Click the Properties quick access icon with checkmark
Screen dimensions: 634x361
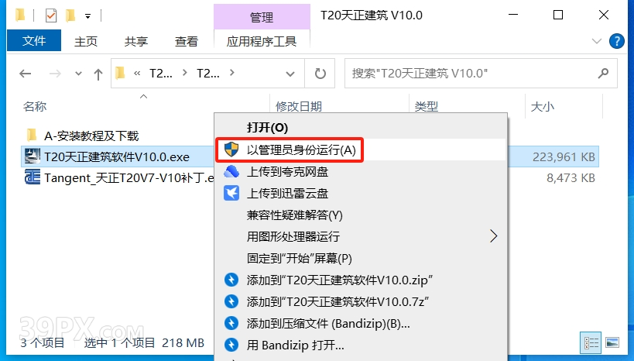(51, 15)
